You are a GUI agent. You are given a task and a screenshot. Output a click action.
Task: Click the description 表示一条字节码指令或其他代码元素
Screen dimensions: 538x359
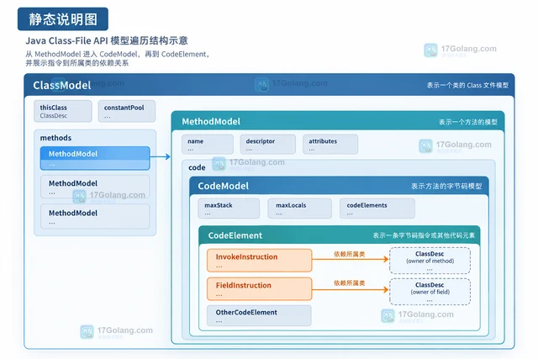coord(424,235)
